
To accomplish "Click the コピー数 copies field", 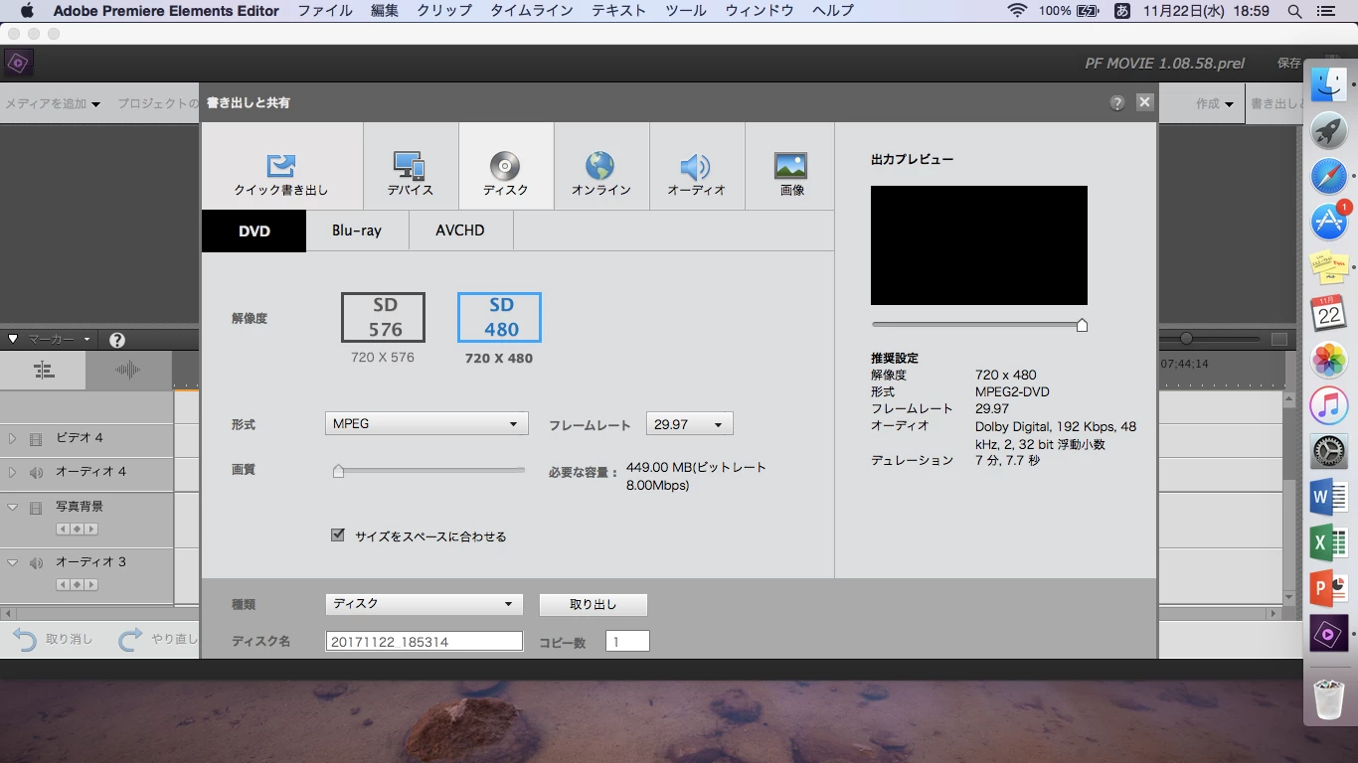I will point(627,642).
